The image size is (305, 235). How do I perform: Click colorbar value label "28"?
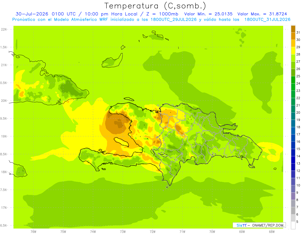[x=298, y=54]
